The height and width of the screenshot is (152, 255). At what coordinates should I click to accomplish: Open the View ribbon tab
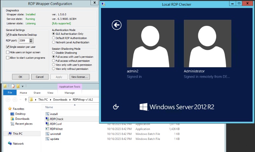50,93
